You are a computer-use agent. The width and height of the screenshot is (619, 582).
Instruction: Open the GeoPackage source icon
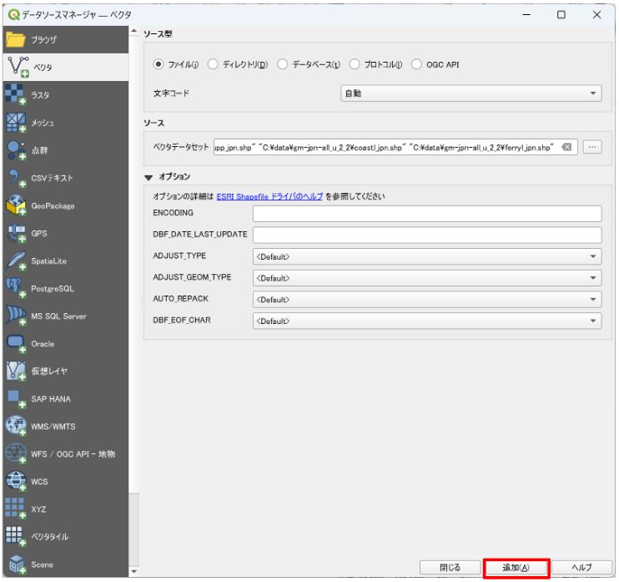(16, 205)
